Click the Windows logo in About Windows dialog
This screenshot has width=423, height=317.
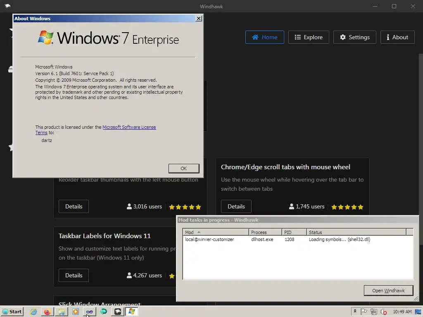pyautogui.click(x=45, y=38)
